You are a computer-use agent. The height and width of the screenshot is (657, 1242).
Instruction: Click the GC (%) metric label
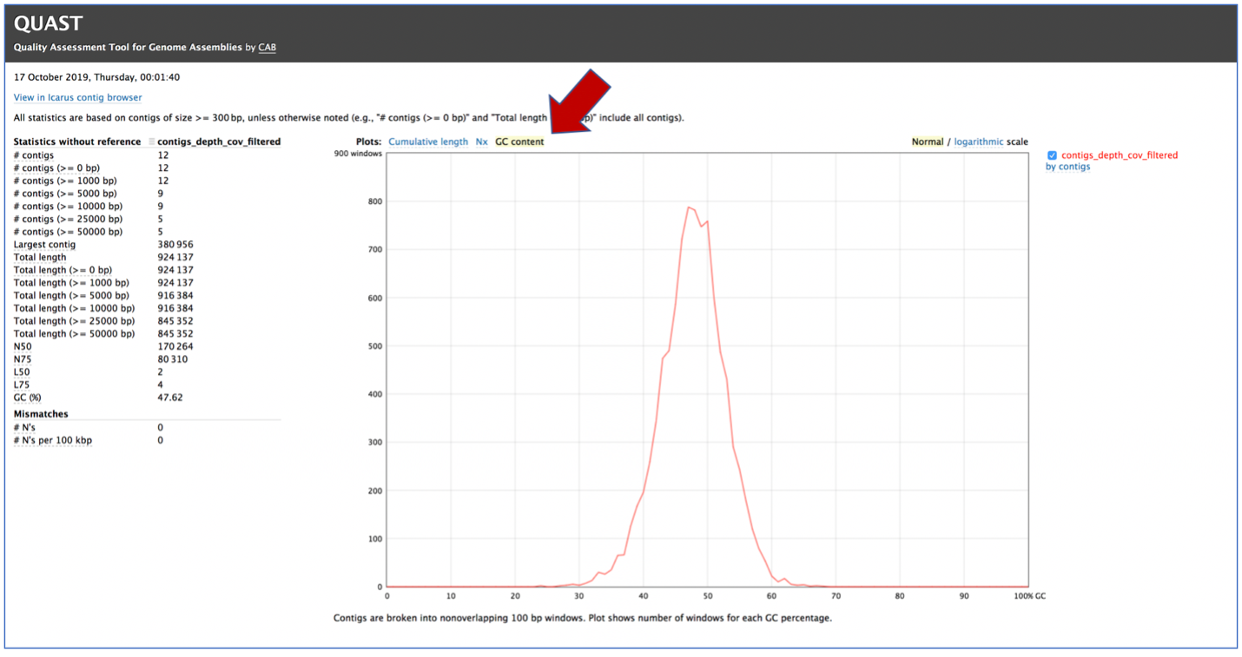[27, 397]
